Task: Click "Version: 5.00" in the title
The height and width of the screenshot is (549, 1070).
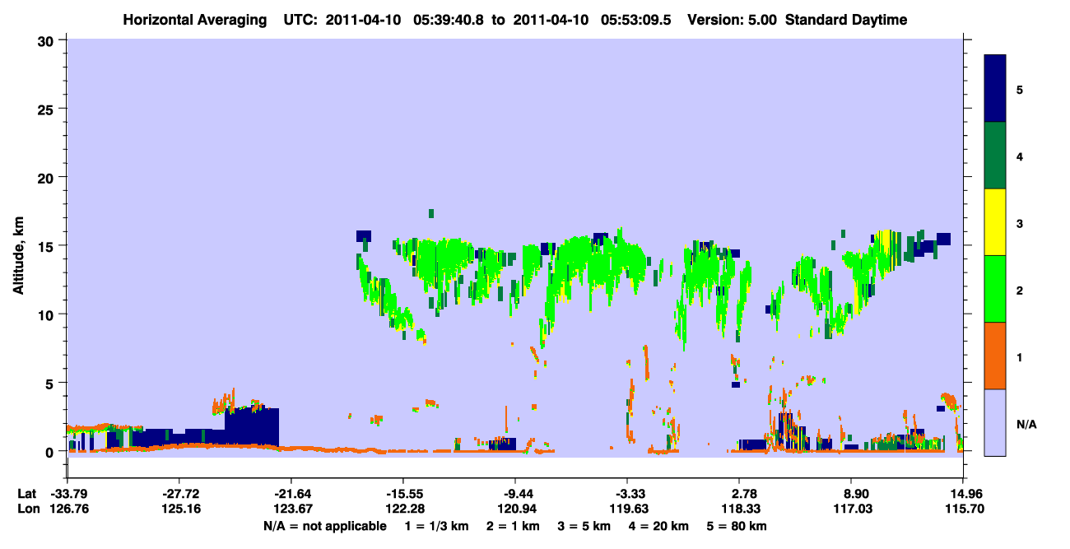Action: click(731, 20)
